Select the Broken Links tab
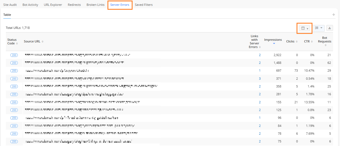340x146 pixels. coord(95,5)
